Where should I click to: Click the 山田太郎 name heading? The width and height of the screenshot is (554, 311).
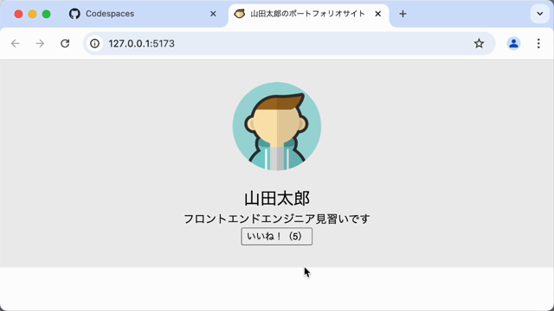[x=277, y=198]
